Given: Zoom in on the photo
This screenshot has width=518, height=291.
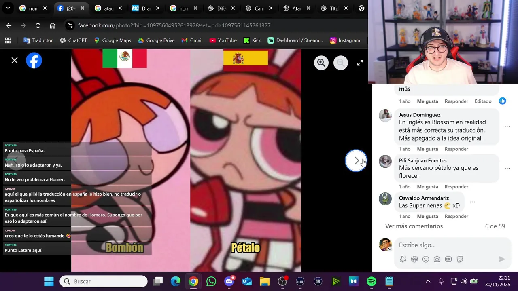Looking at the screenshot, I should pyautogui.click(x=321, y=63).
